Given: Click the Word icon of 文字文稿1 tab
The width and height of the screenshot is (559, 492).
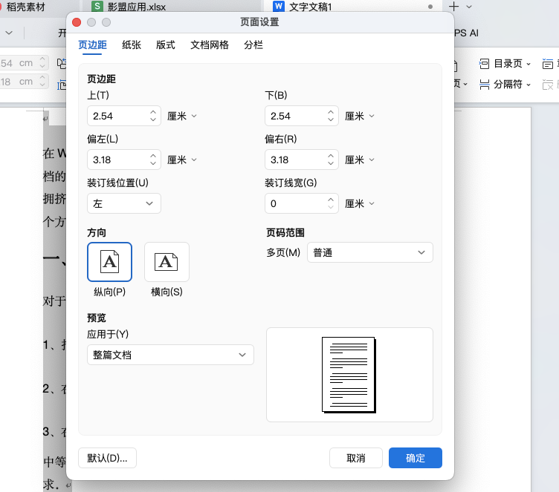Looking at the screenshot, I should tap(279, 6).
